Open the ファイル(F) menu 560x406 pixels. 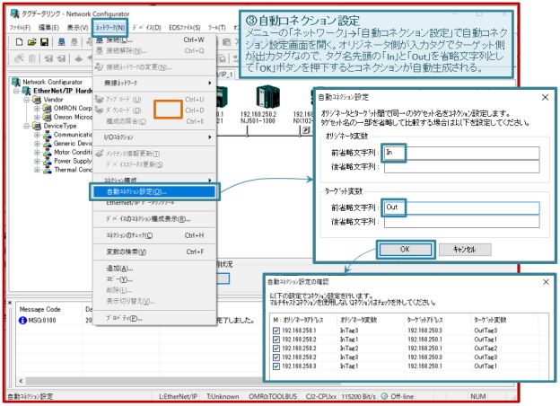tap(20, 28)
